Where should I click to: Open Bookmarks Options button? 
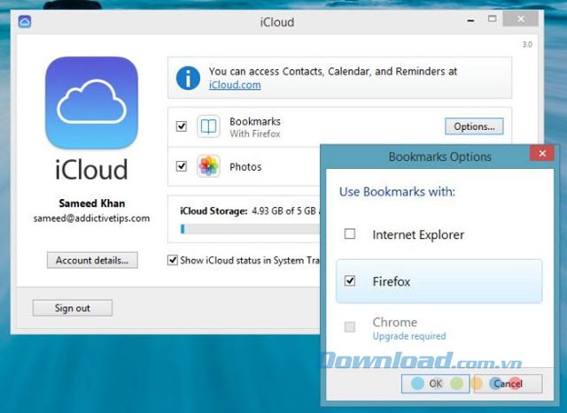pyautogui.click(x=473, y=126)
